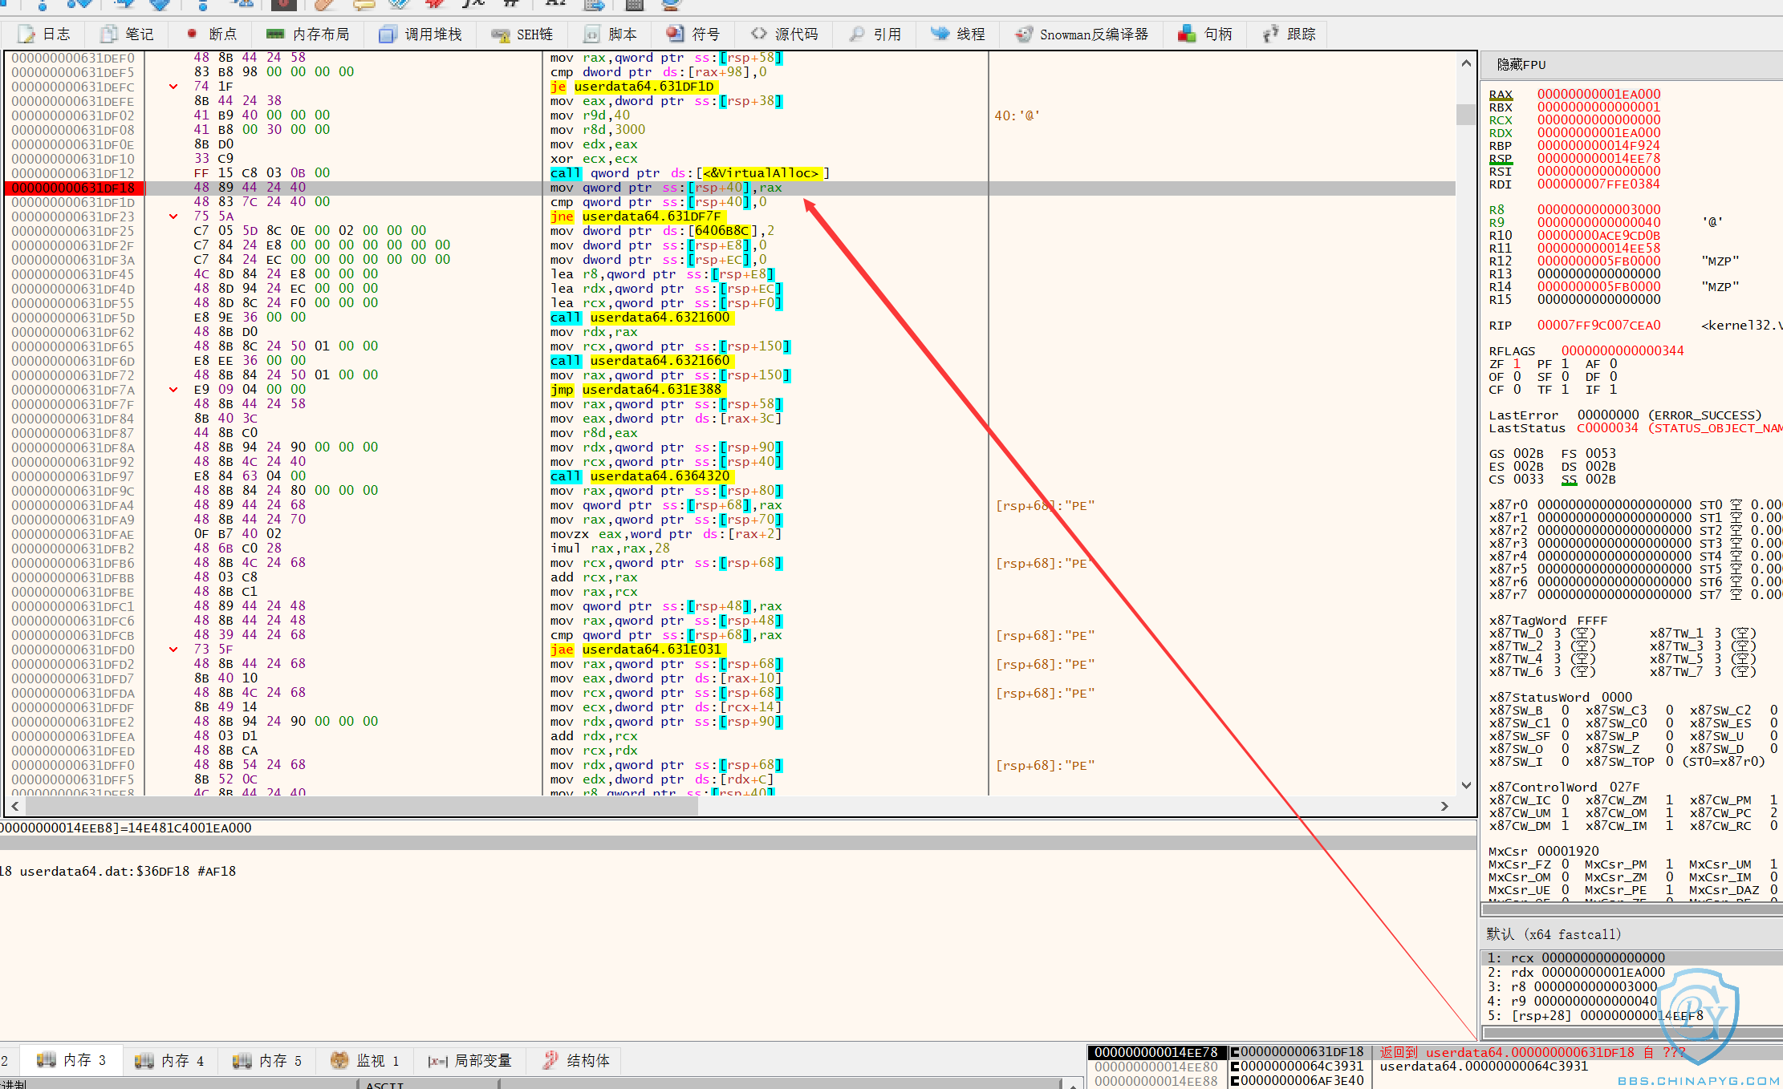Click the RFLAGS value 344

click(x=1623, y=350)
